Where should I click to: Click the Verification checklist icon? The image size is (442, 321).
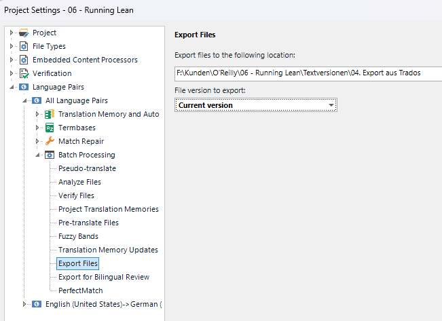[x=24, y=73]
